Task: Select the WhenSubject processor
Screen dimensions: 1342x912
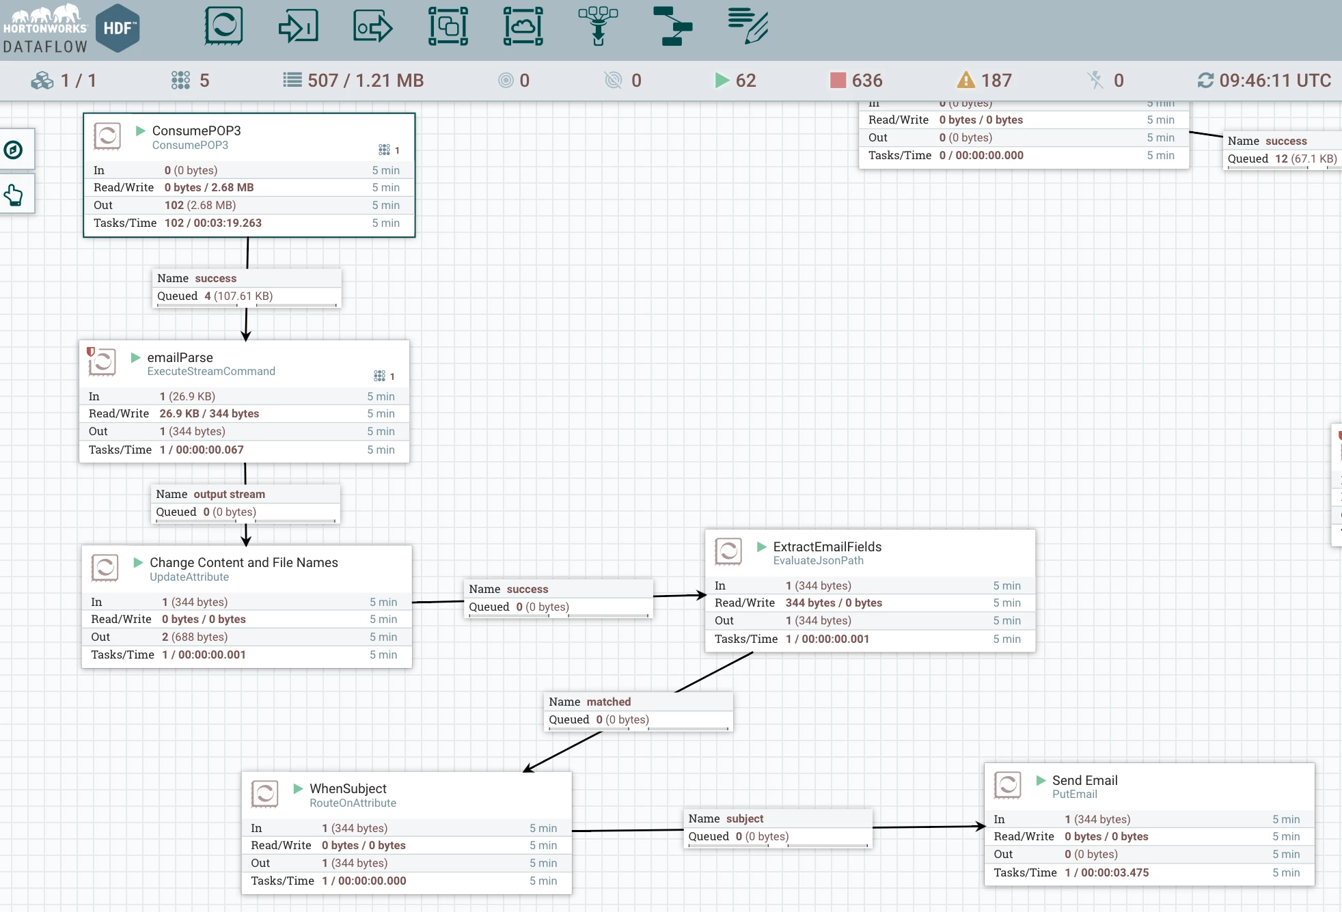Action: click(407, 833)
